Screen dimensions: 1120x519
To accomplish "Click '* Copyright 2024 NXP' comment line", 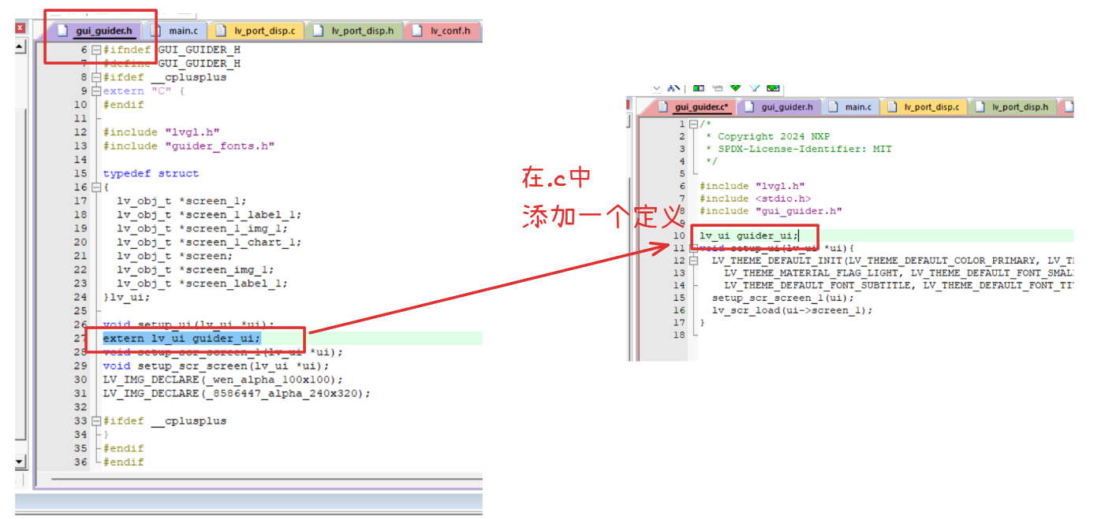I will click(x=767, y=136).
